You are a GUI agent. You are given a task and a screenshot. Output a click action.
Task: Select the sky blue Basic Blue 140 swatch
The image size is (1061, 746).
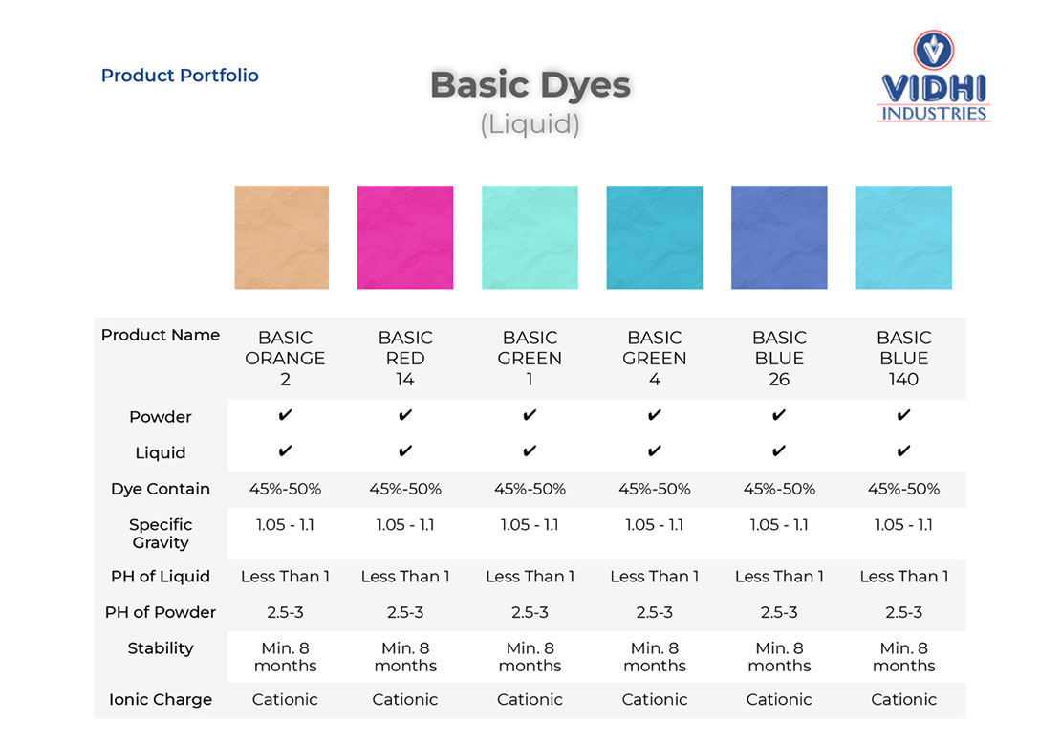pos(903,237)
